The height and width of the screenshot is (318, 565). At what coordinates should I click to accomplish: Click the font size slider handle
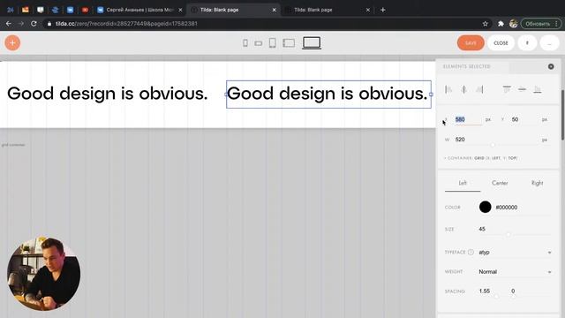[x=508, y=235]
